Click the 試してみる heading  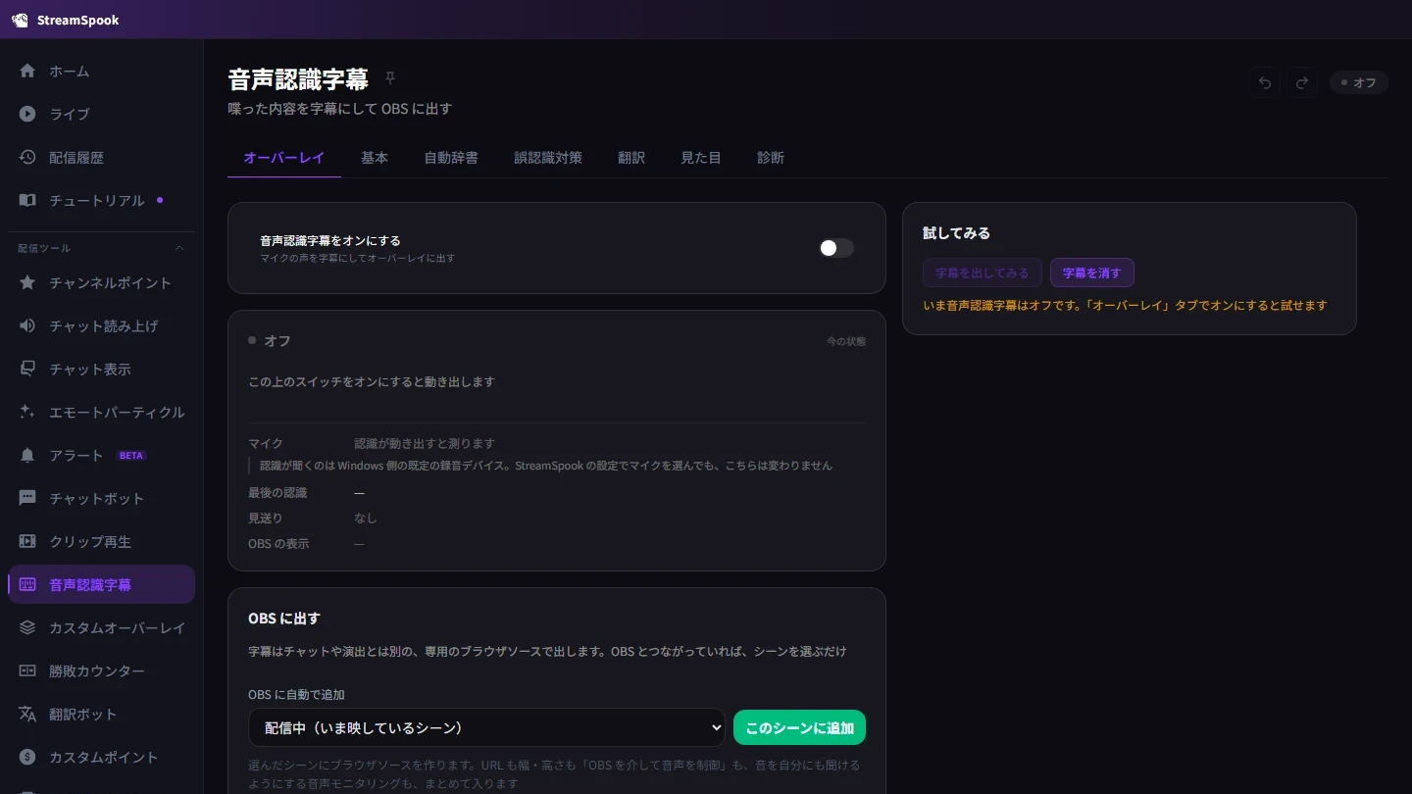point(957,233)
